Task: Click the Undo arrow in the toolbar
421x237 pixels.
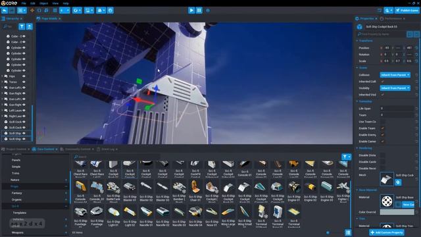Action: tap(5, 11)
